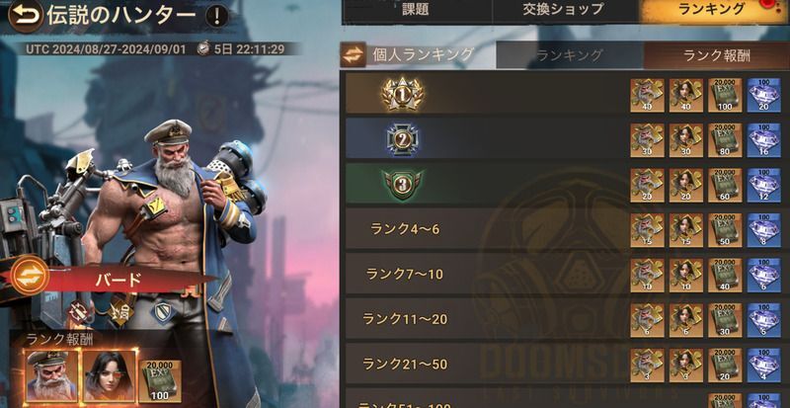Image resolution: width=790 pixels, height=408 pixels.
Task: Select the grey ランキング sub-tab
Action: pos(570,55)
